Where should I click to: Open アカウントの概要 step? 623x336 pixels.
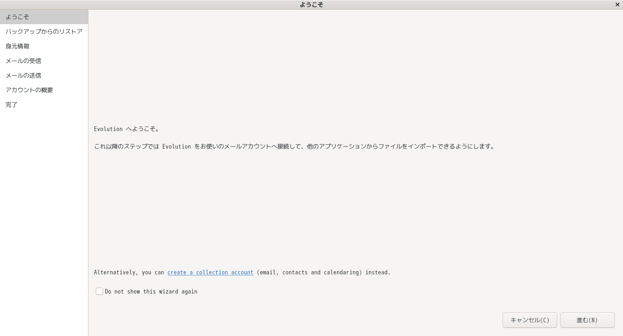pyautogui.click(x=44, y=90)
